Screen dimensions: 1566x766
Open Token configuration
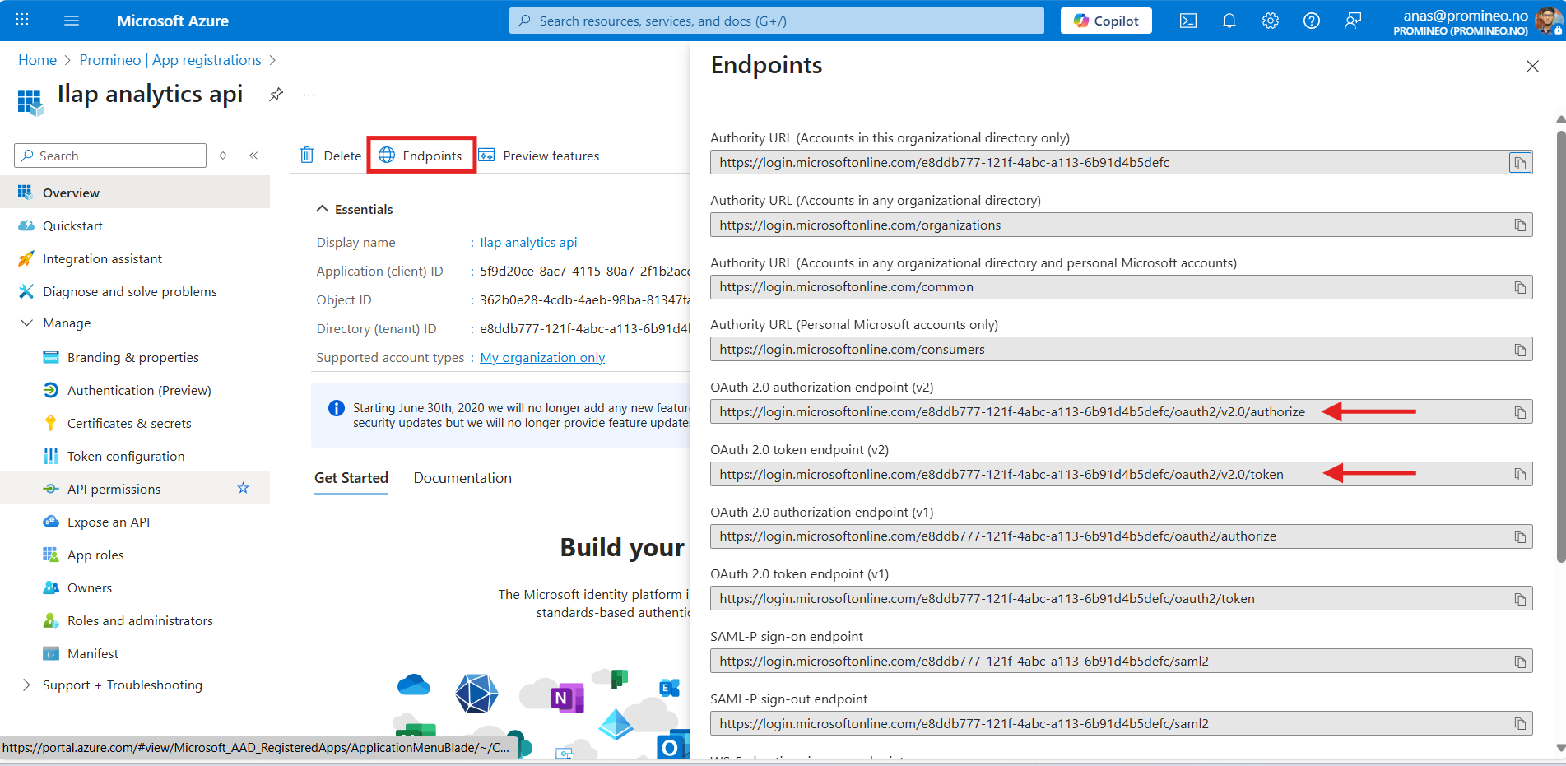click(x=135, y=456)
